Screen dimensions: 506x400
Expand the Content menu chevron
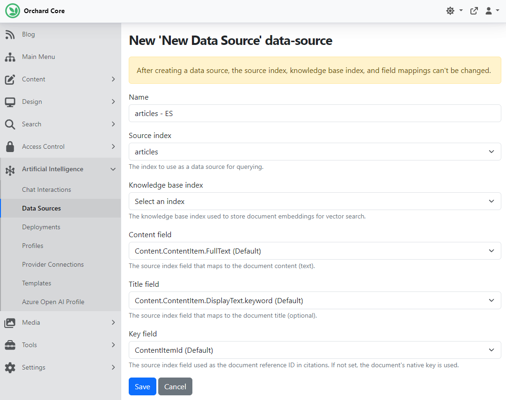113,79
